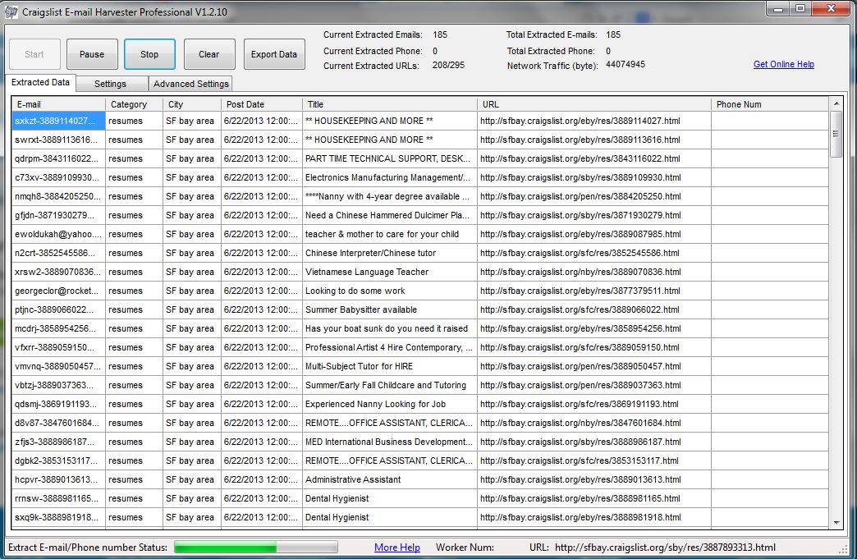Clear the extracted data list
Viewport: 857px width, 559px height.
209,54
